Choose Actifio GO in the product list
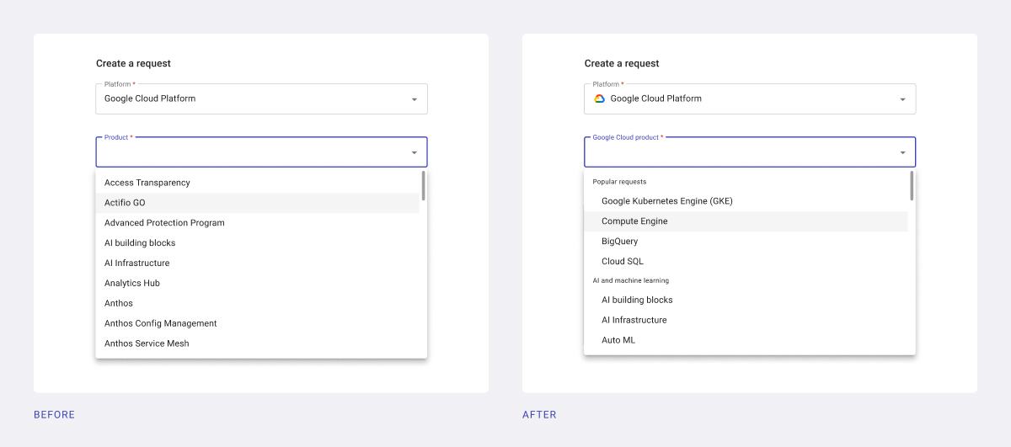The height and width of the screenshot is (447, 1011). [258, 203]
